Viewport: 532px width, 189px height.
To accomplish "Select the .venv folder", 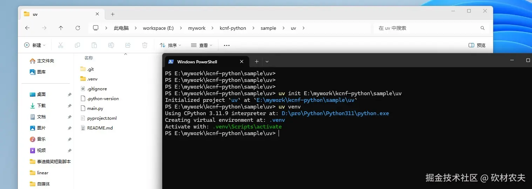I will click(x=88, y=79).
